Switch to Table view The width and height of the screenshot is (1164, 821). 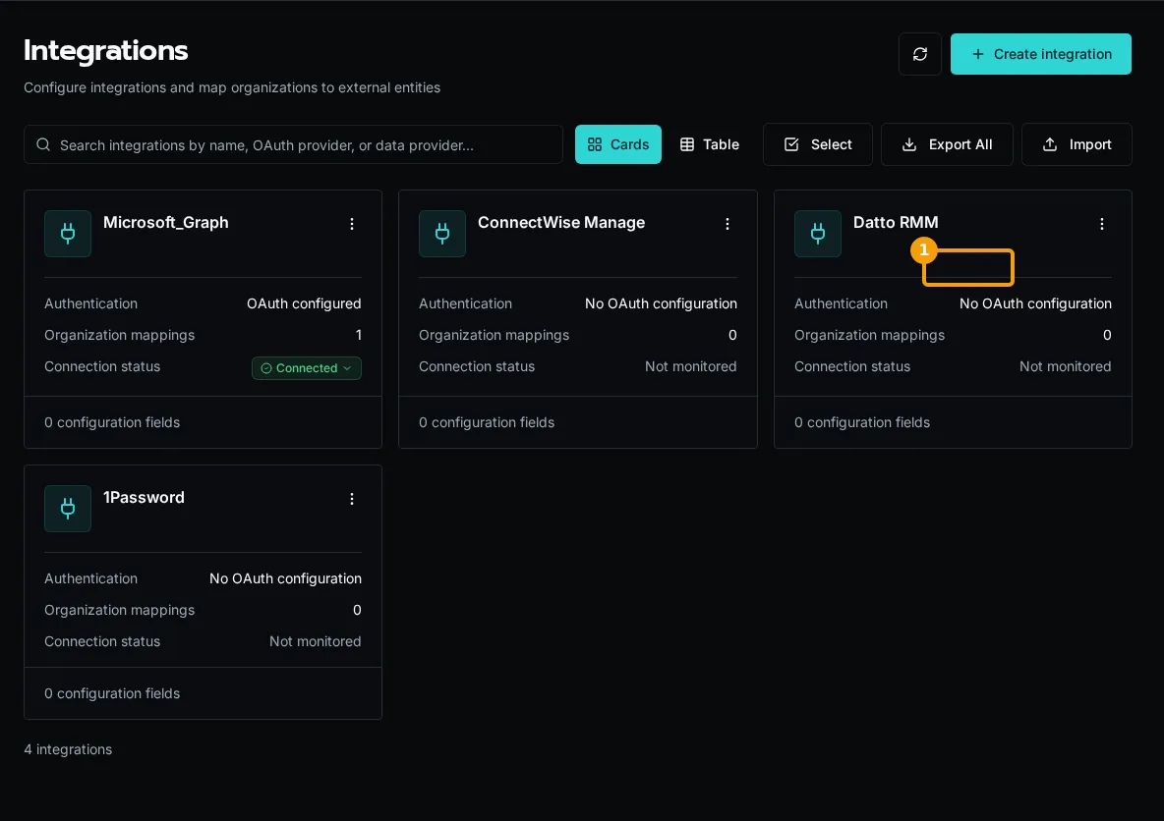coord(710,144)
